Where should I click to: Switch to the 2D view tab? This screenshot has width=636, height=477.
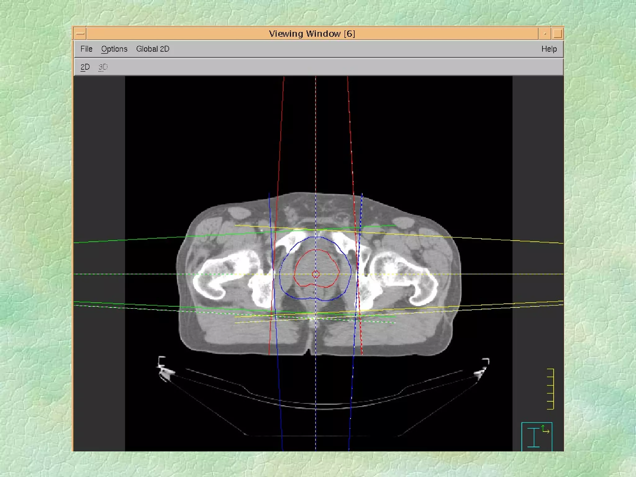tap(85, 67)
